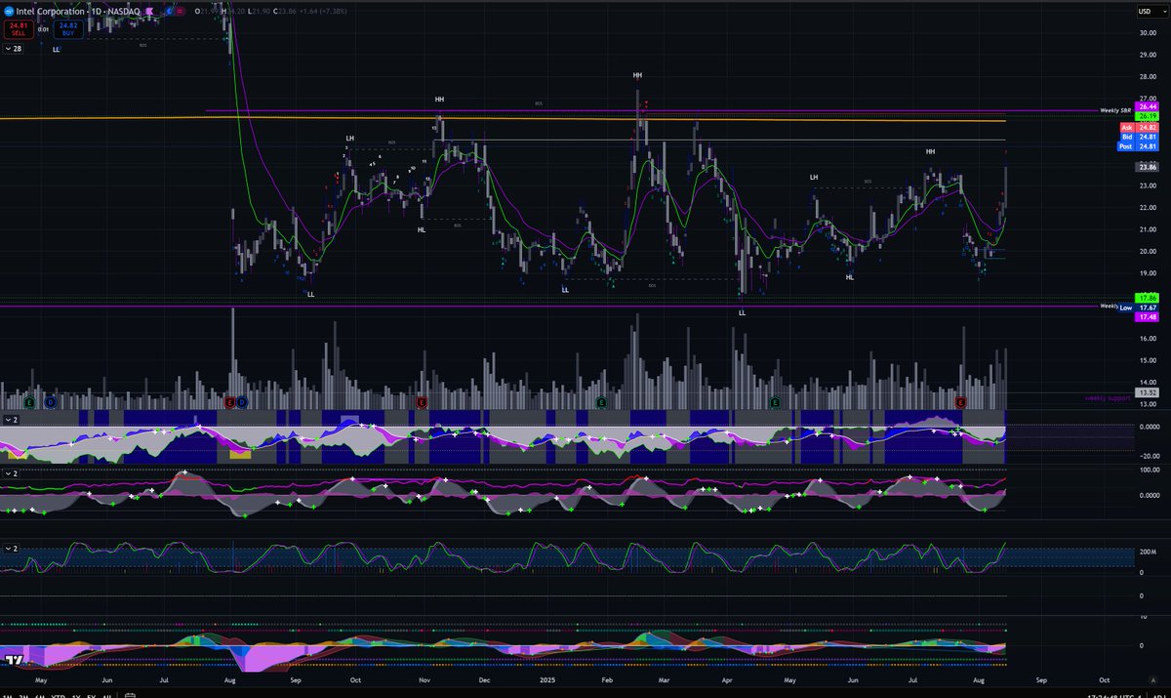Screen dimensions: 1171x698
Task: Click the HL label near June 2025
Action: (x=850, y=277)
